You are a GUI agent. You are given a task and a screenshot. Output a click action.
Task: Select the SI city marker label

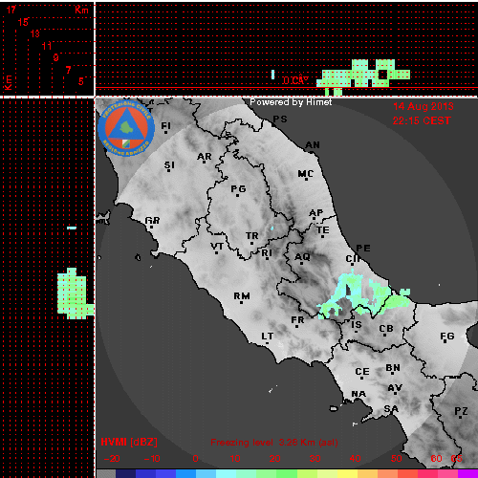tap(169, 165)
